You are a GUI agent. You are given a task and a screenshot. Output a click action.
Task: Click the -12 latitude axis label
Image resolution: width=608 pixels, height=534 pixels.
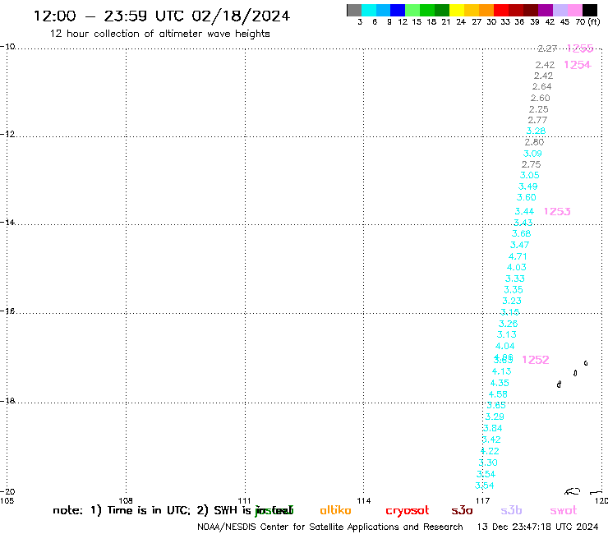[x=7, y=134]
